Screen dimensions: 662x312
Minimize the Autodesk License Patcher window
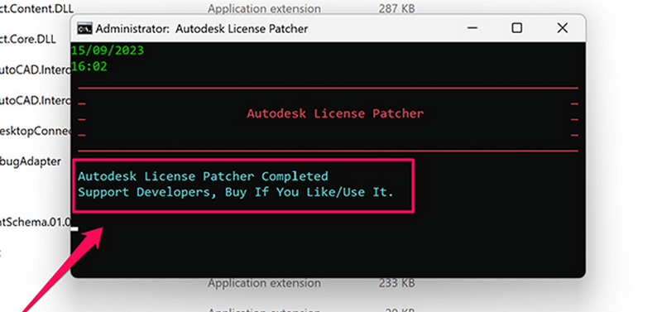(473, 28)
